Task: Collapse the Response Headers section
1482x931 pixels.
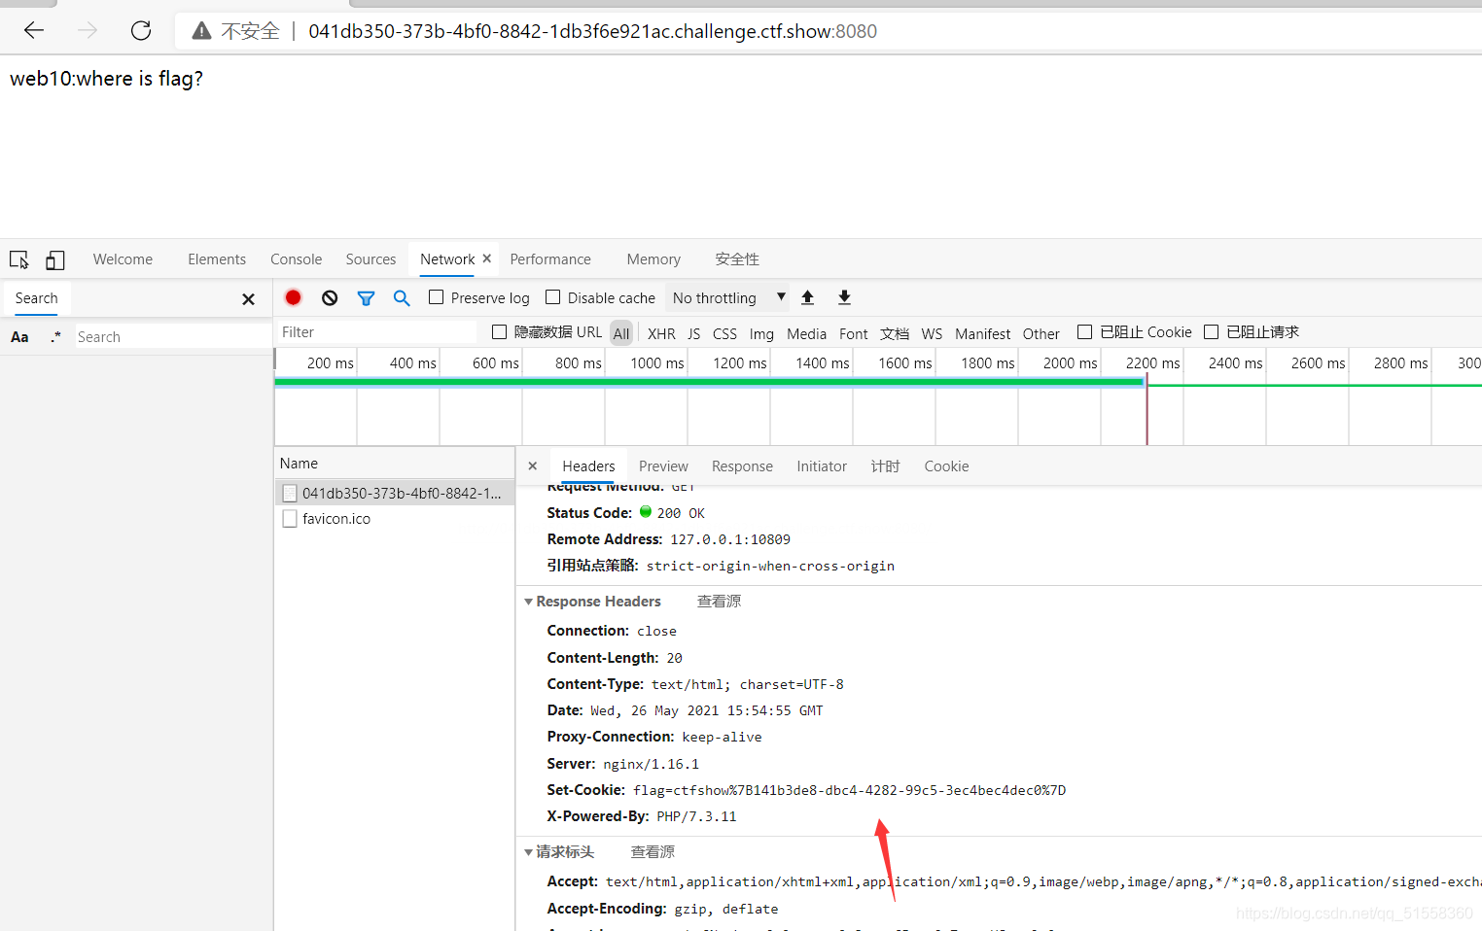Action: click(x=528, y=602)
